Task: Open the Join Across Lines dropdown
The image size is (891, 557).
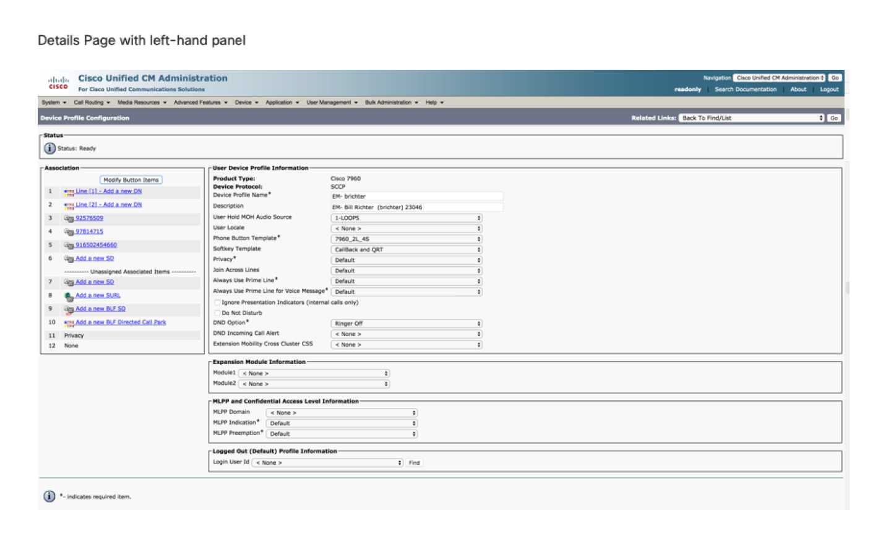Action: coord(406,270)
